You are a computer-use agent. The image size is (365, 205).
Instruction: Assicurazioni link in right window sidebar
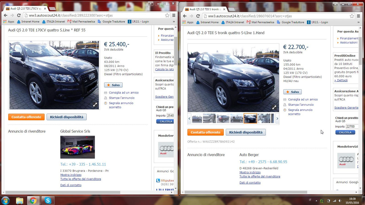pyautogui.click(x=348, y=42)
